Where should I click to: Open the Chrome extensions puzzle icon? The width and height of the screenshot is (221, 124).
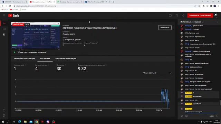point(203,6)
